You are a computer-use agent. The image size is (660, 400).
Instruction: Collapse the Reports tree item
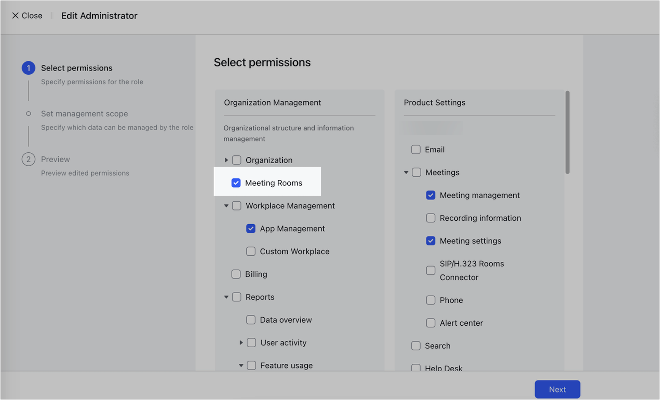pyautogui.click(x=226, y=297)
